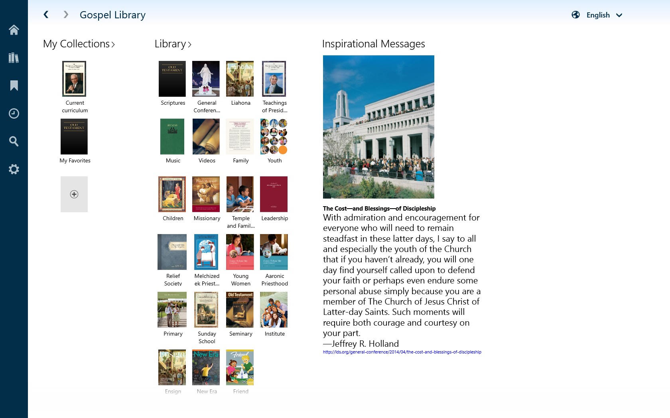
Task: Open the My Favorites collection
Action: coord(74,137)
